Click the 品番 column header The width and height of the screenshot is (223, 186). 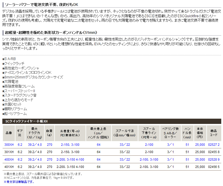tap(9, 133)
